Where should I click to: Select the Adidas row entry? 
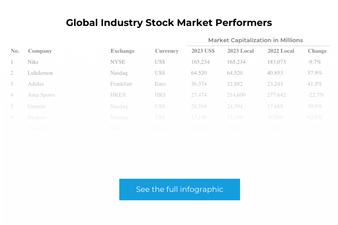[35, 84]
